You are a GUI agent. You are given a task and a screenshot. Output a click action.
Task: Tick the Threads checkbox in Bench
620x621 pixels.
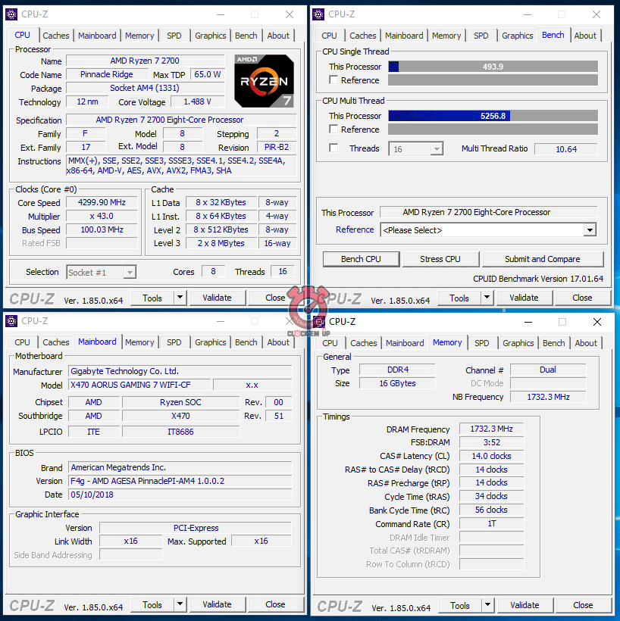(333, 148)
